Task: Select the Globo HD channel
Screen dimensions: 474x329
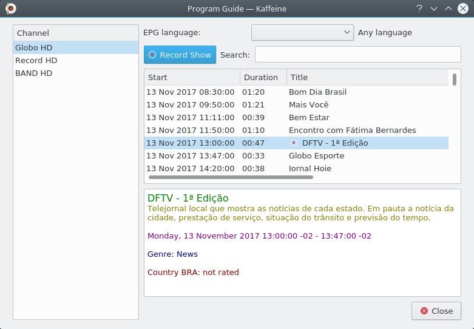Action: coord(76,47)
